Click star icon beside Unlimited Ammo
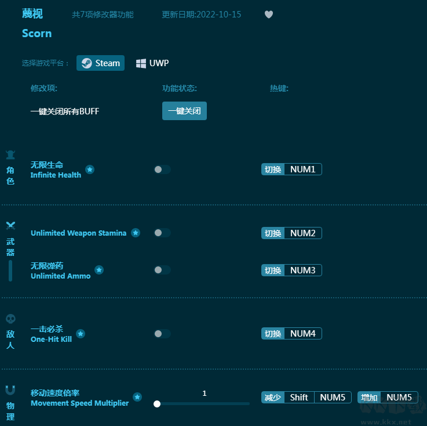 pyautogui.click(x=99, y=270)
